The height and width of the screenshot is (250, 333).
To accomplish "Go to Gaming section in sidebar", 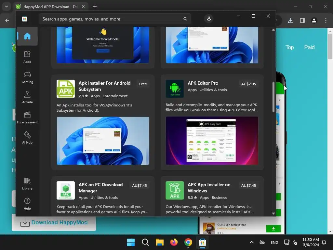I will click(x=27, y=77).
